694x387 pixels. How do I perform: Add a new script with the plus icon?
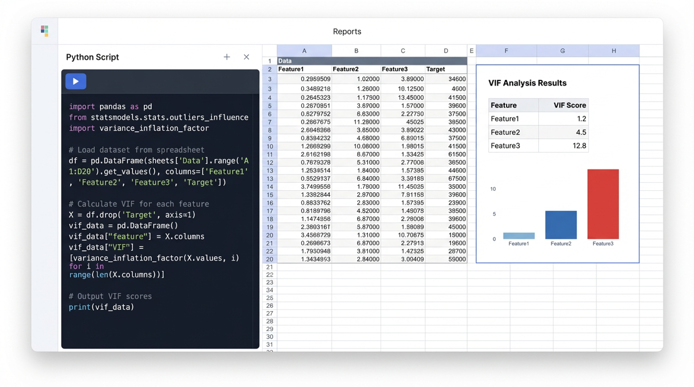227,57
